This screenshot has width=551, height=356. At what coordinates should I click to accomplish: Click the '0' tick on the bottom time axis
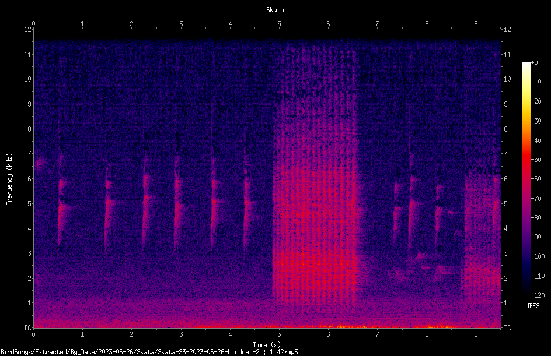point(33,334)
